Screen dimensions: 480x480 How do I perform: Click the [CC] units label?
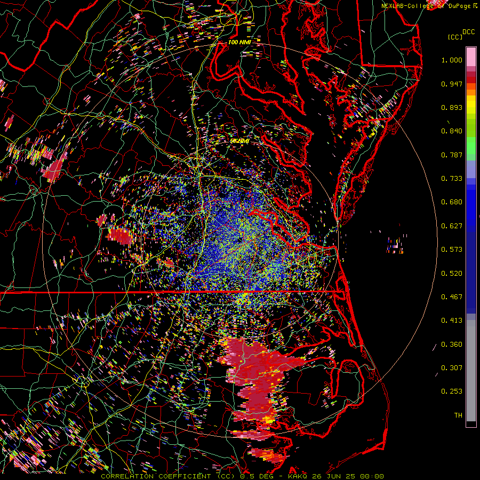[455, 37]
